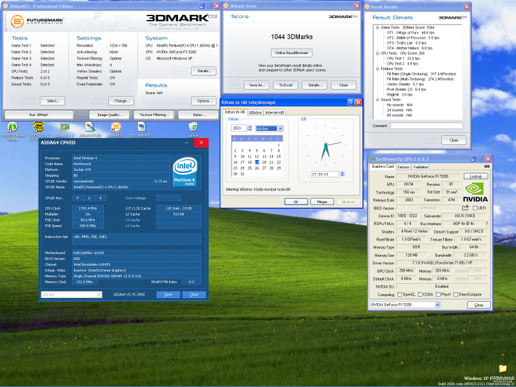Click the Bus Interface question mark icon
This screenshot has height=387, width=516.
point(487,224)
